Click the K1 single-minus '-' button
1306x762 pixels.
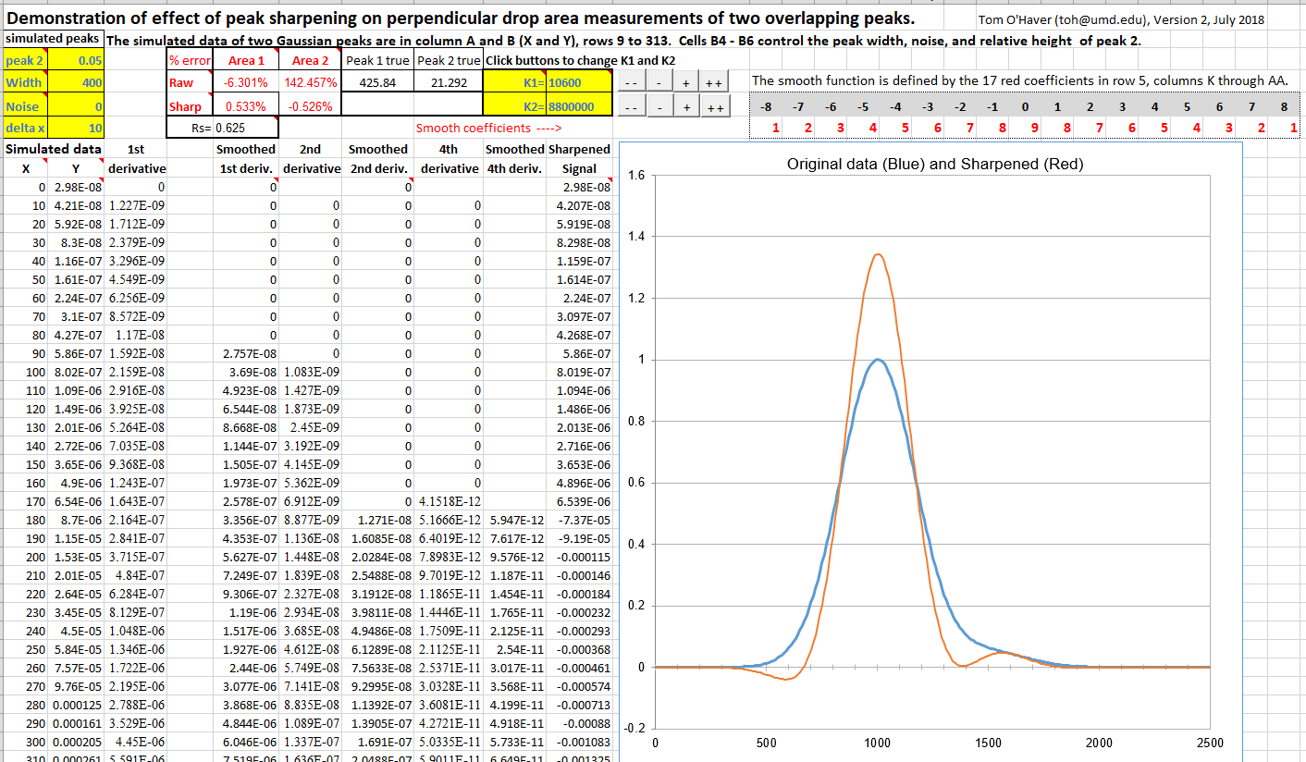[x=658, y=83]
